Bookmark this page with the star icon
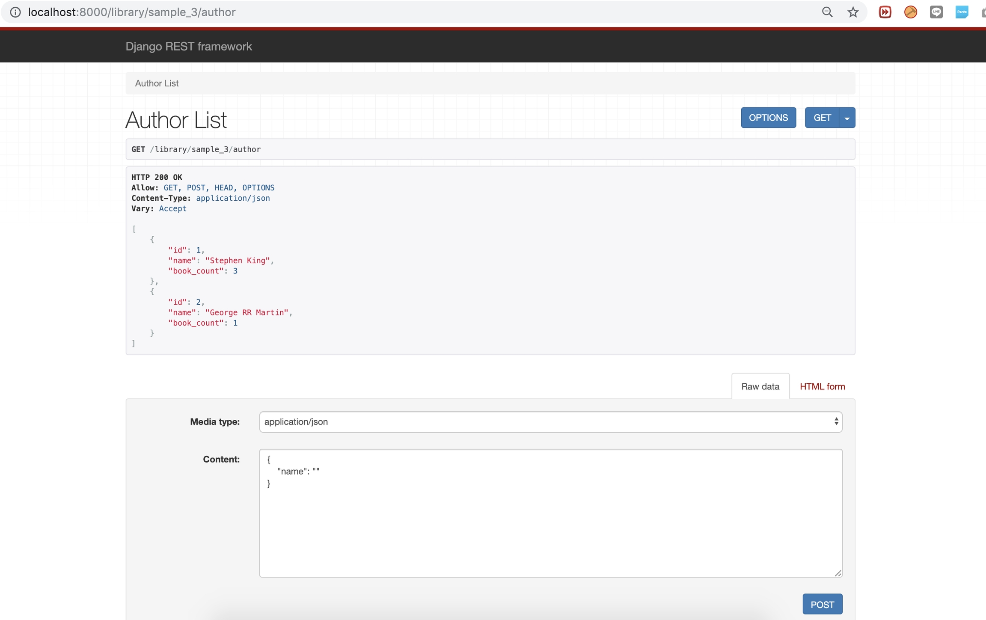 (x=853, y=12)
